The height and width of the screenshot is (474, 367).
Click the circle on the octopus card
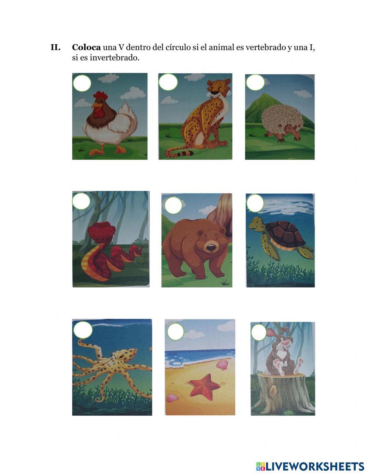(83, 330)
